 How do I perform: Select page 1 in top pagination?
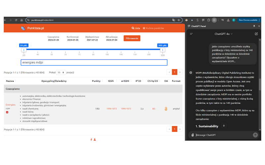click(175, 72)
